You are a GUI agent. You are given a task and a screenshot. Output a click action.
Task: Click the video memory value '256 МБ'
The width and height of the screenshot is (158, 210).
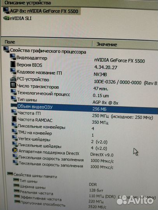(x=99, y=109)
